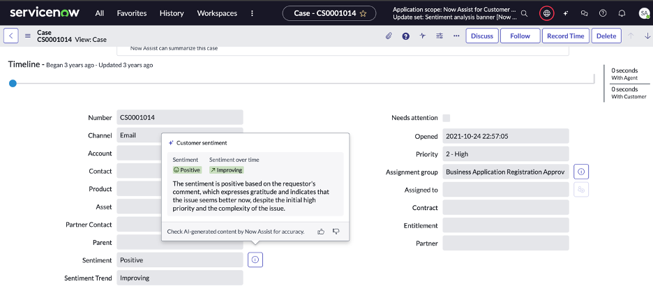
Task: Open Now Assist sparkle icon in header
Action: 565,13
